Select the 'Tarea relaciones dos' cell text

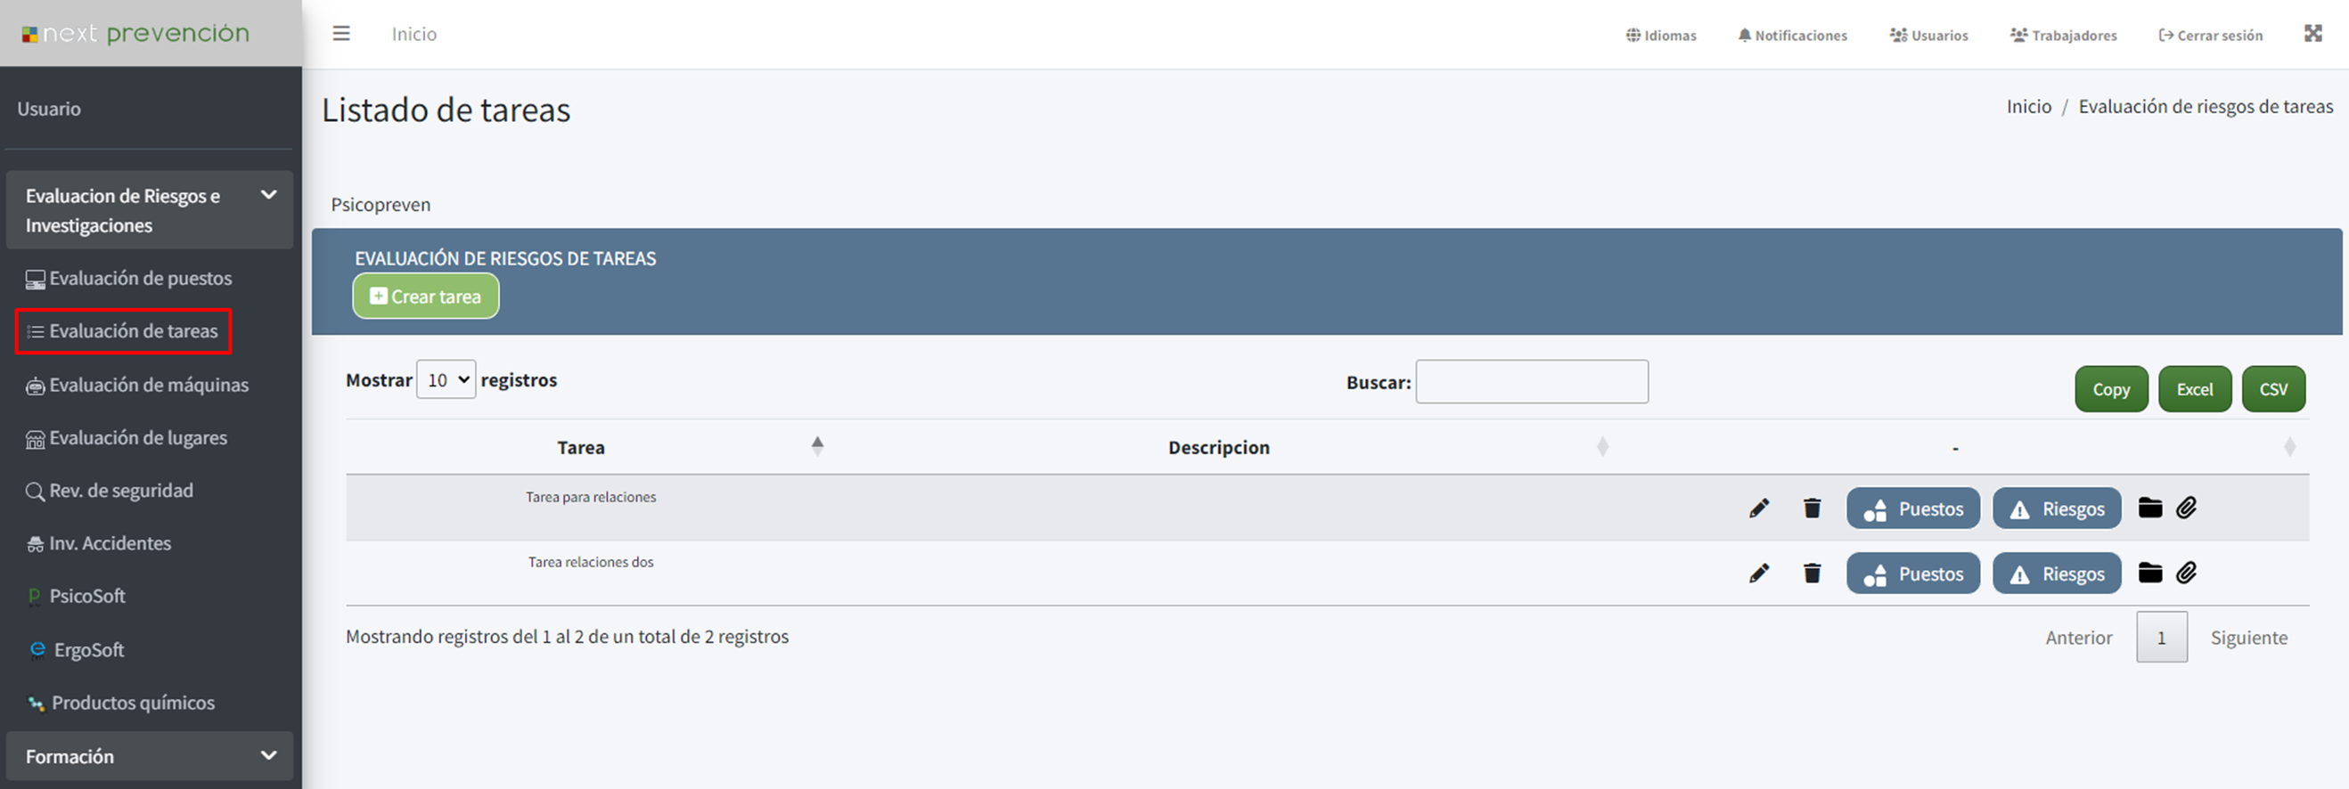click(591, 562)
